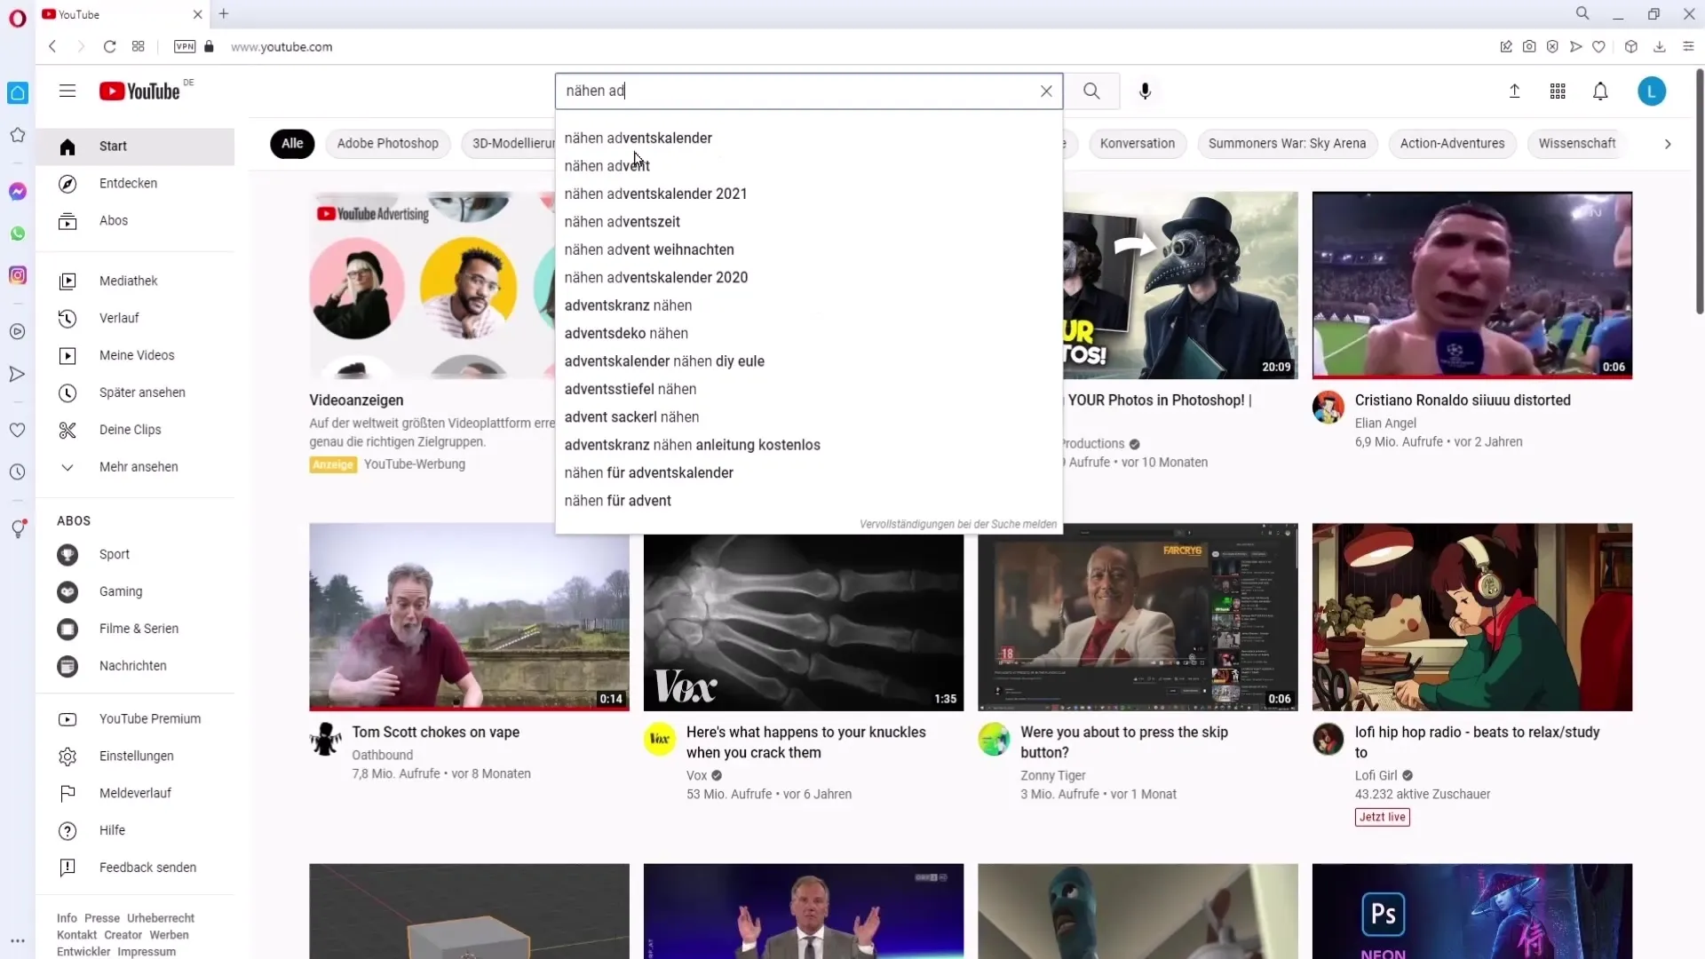The width and height of the screenshot is (1705, 959).
Task: Open the YouTube apps grid icon
Action: [x=1558, y=91]
